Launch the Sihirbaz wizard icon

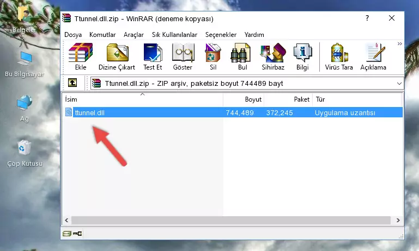point(273,57)
